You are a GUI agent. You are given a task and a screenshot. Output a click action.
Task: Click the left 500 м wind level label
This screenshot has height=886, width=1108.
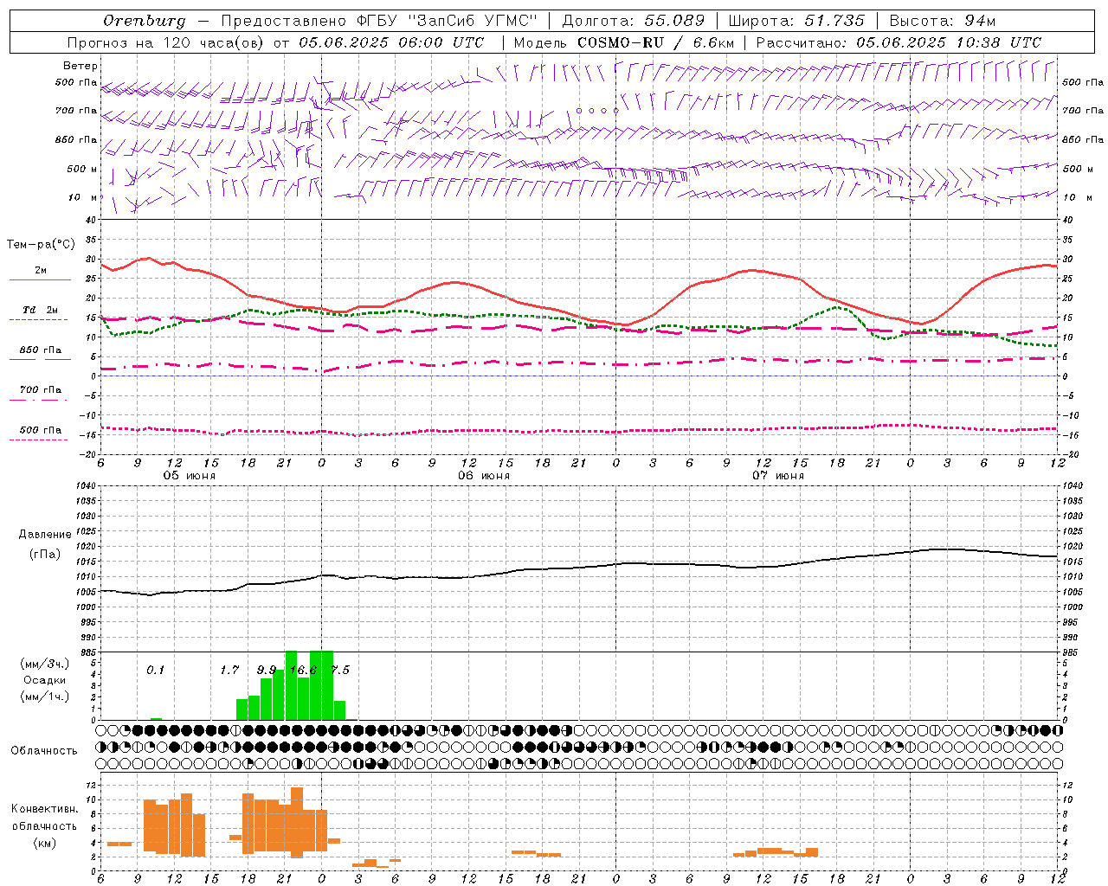coord(82,169)
